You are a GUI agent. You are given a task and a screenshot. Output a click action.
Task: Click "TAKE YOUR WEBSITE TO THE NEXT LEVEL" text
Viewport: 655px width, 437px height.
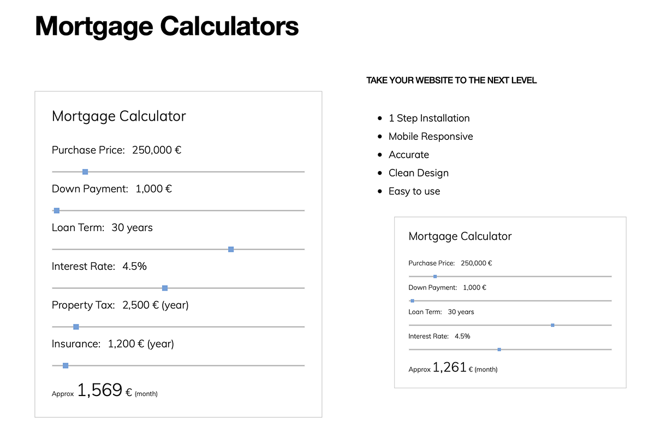[x=451, y=80]
